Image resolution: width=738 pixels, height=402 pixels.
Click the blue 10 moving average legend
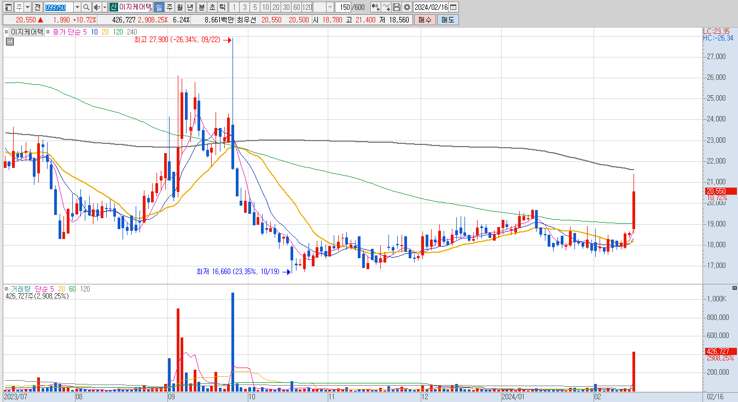[x=95, y=32]
